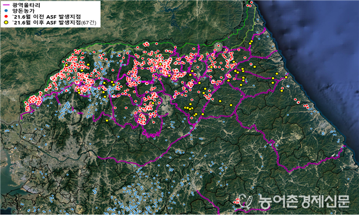The width and height of the screenshot is (359, 217).
Task: Click the blue dot legend symbol for 양돈농가
Action: 6,10
